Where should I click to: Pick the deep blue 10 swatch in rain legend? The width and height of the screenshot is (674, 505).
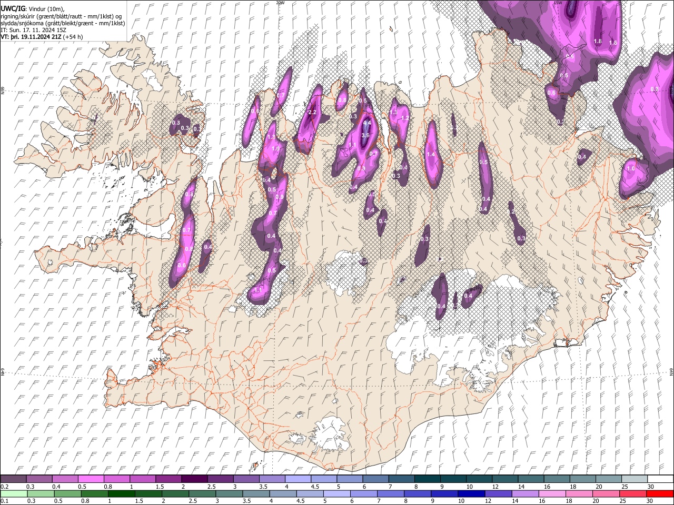(x=471, y=493)
